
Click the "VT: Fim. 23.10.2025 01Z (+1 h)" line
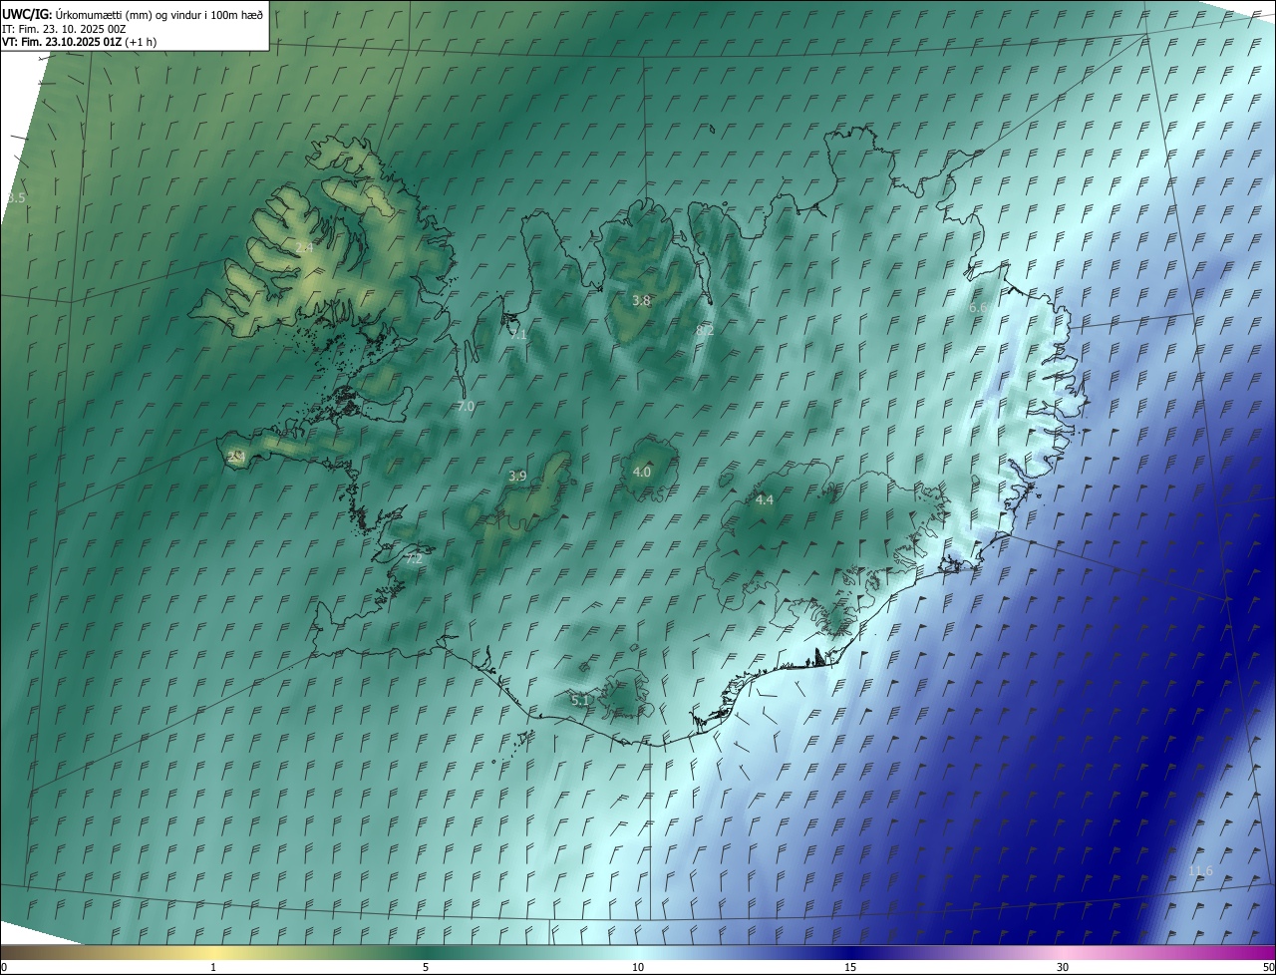(x=79, y=42)
